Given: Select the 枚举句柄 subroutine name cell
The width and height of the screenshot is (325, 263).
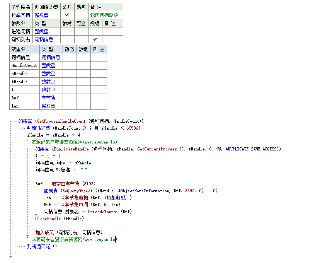Looking at the screenshot, I should [x=21, y=15].
